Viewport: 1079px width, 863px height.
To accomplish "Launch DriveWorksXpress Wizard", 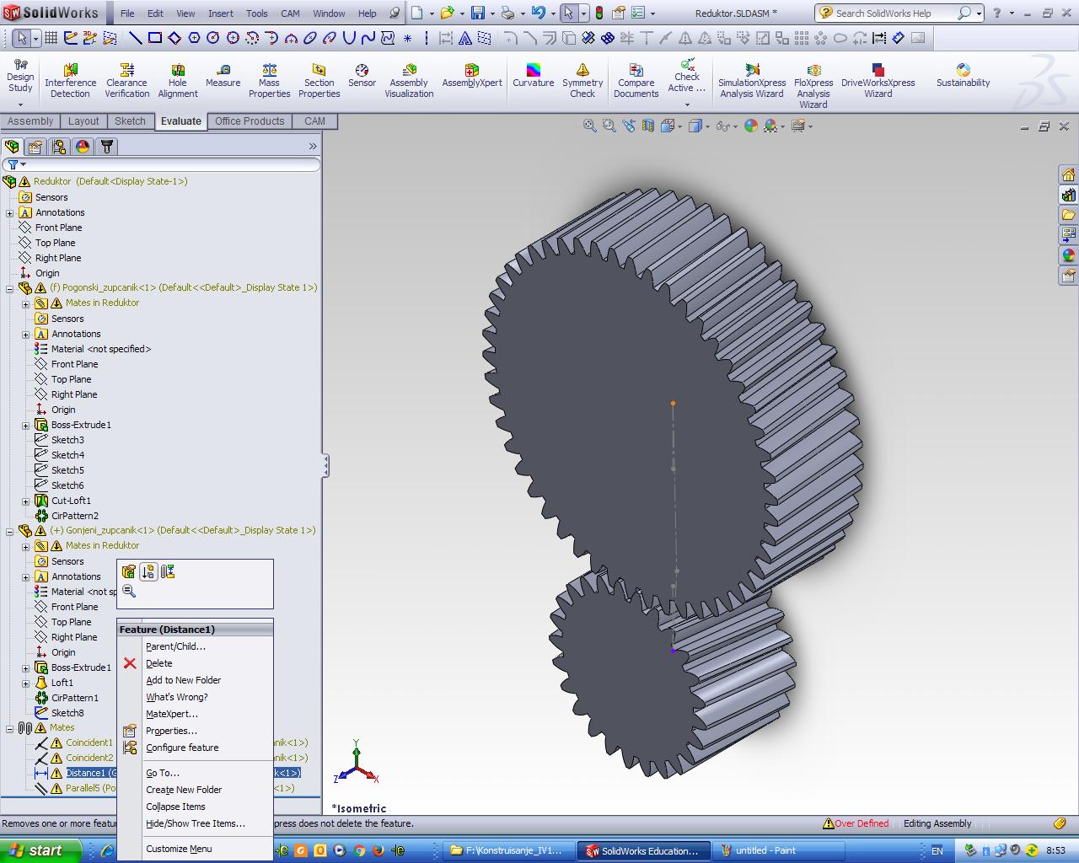I will 878,81.
